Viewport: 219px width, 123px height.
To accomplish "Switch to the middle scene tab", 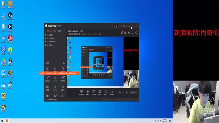I will pyautogui.click(x=54, y=31).
